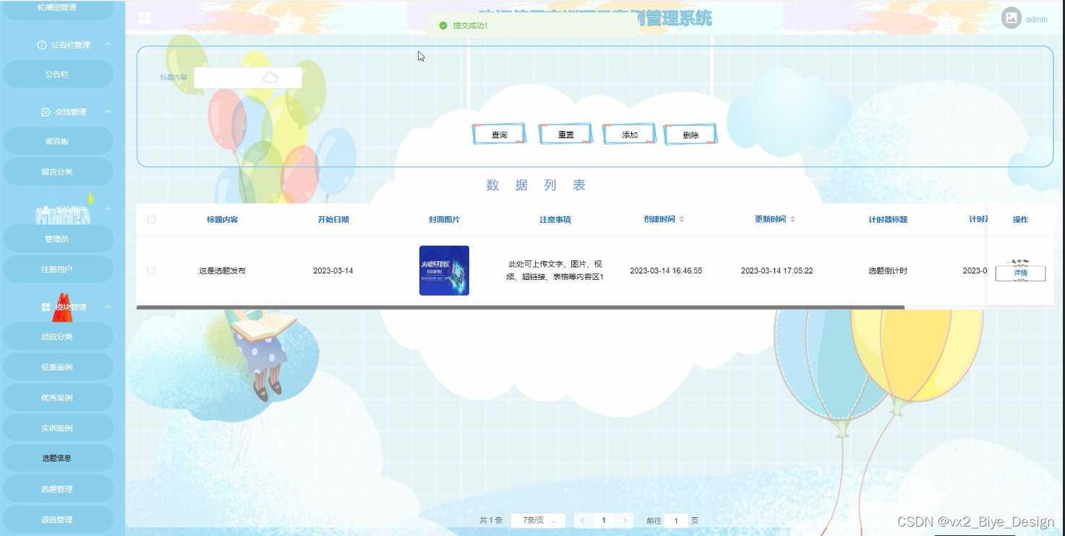Click the 标题内容 column header

pyautogui.click(x=222, y=219)
